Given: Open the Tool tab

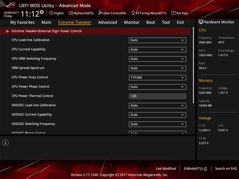Looking at the screenshot, I should tap(166, 23).
